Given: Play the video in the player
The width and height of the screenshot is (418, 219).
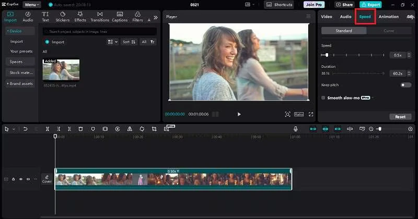Looking at the screenshot, I should pos(239,114).
